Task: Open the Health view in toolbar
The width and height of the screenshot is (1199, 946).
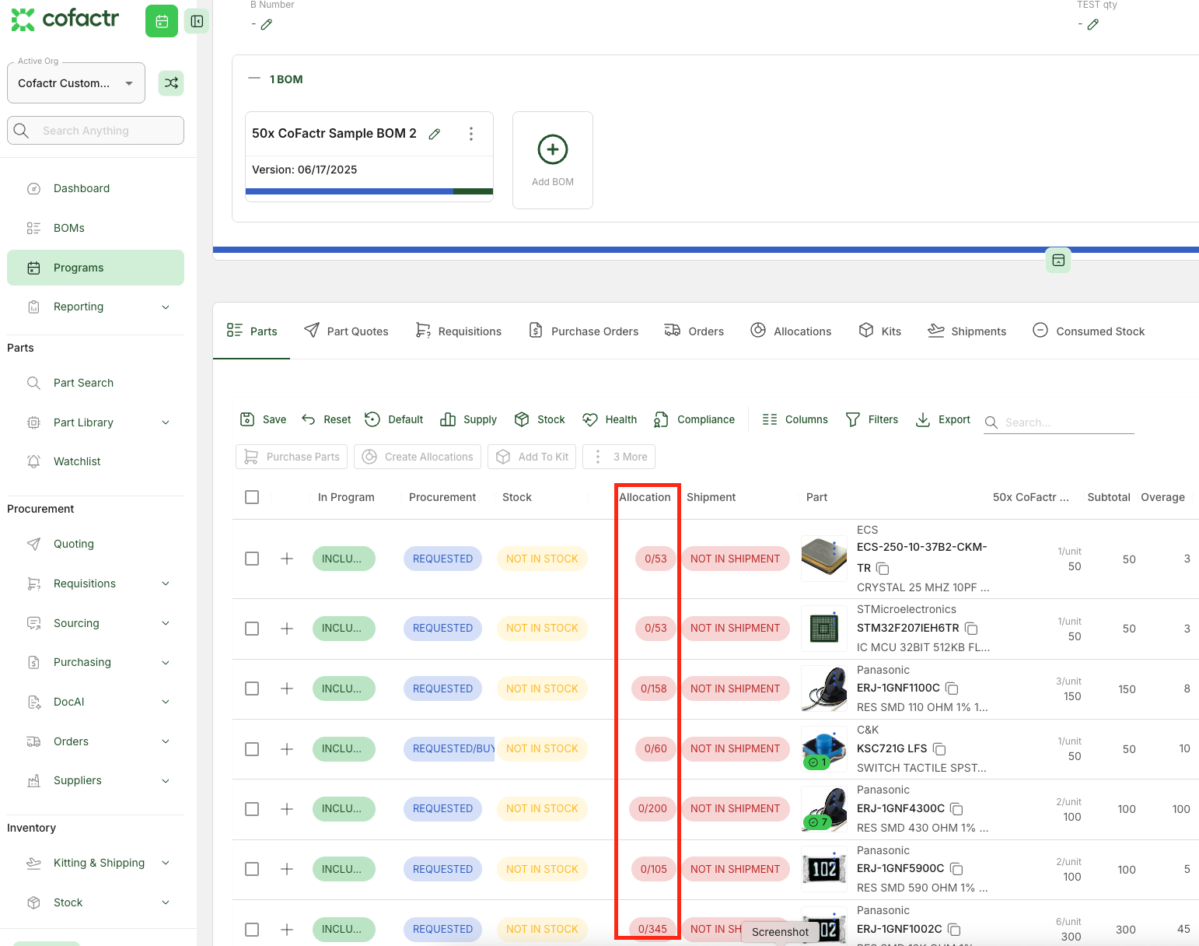Action: [610, 419]
